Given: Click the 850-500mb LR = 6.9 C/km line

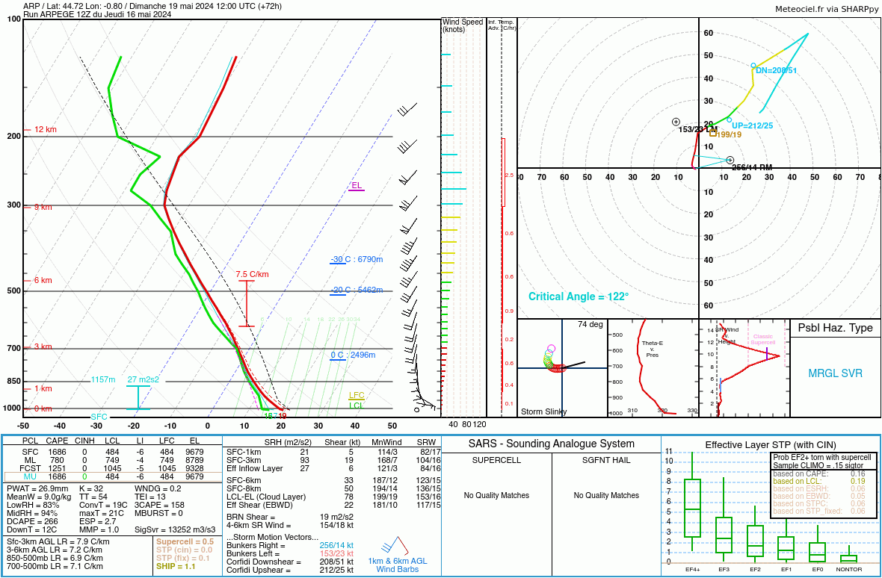Looking at the screenshot, I should [55, 559].
